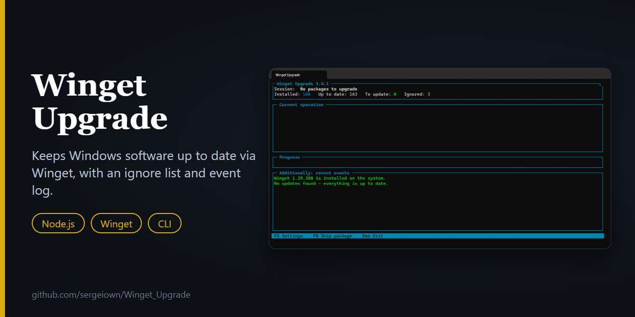
Task: Click the "Progress" panel title
Action: (290, 158)
